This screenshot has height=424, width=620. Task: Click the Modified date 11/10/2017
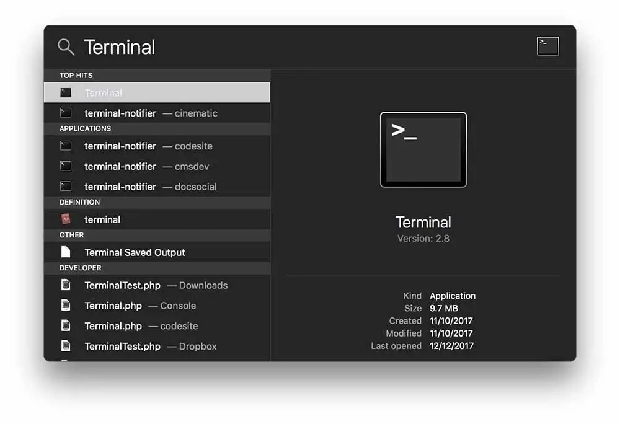tap(451, 333)
